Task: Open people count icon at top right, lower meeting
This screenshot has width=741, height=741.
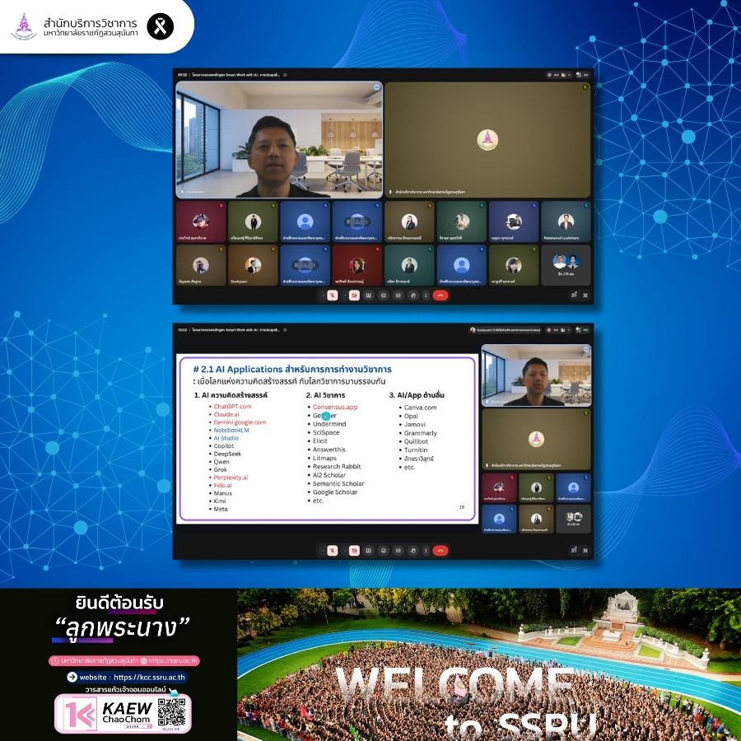Action: pyautogui.click(x=583, y=330)
